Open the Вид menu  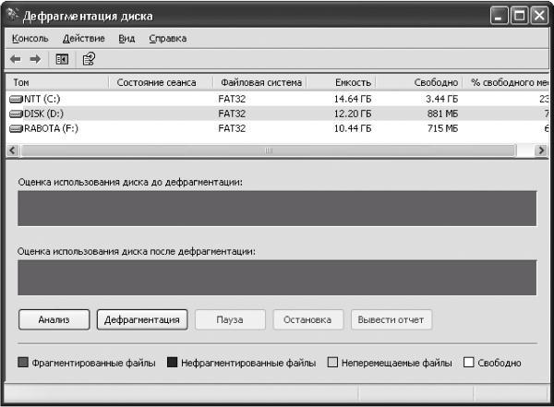tap(126, 39)
